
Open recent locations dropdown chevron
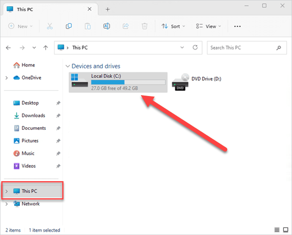[34, 48]
